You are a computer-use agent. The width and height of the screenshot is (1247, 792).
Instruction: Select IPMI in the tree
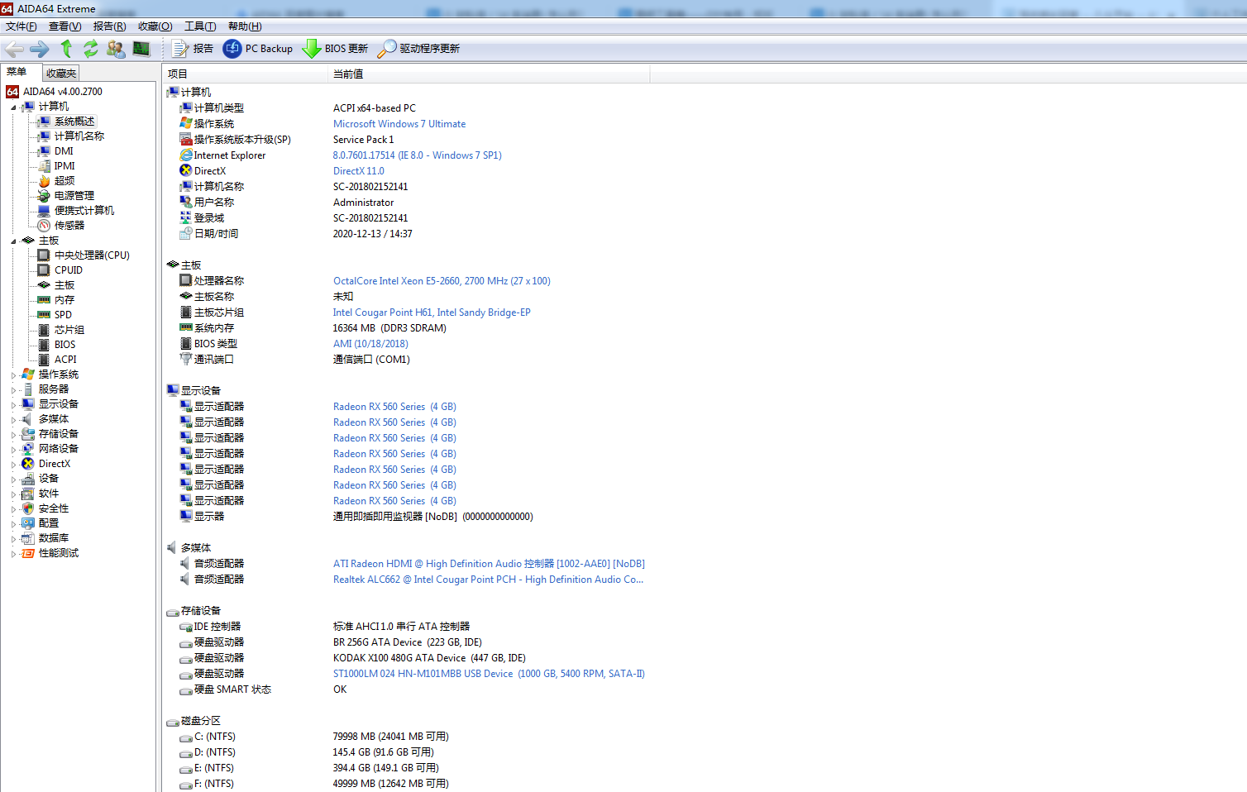click(64, 166)
